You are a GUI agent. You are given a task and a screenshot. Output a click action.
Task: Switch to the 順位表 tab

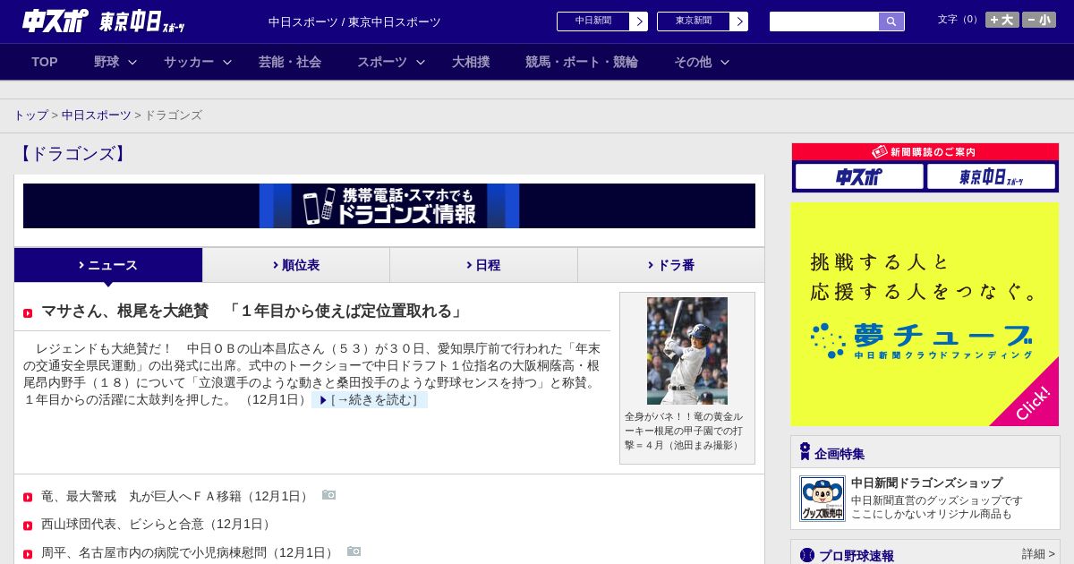296,265
